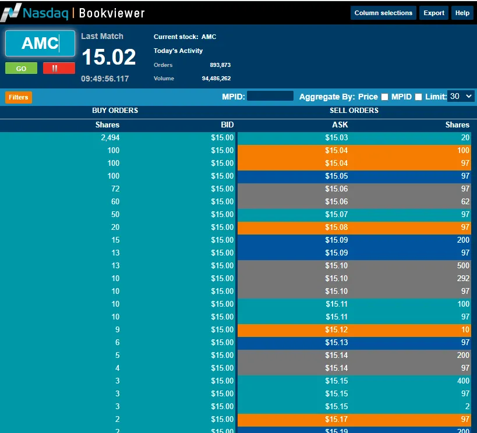Click the BID column header
Screen dimensions: 477x433
pyautogui.click(x=227, y=125)
